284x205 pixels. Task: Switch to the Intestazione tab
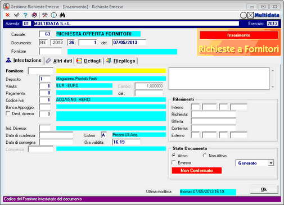pos(24,60)
